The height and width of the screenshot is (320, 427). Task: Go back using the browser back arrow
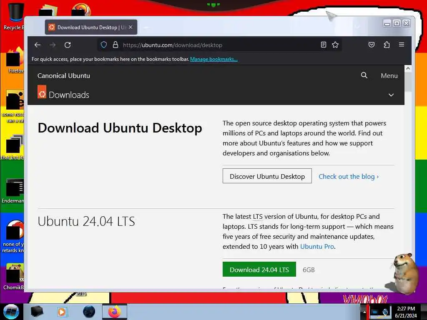point(38,45)
